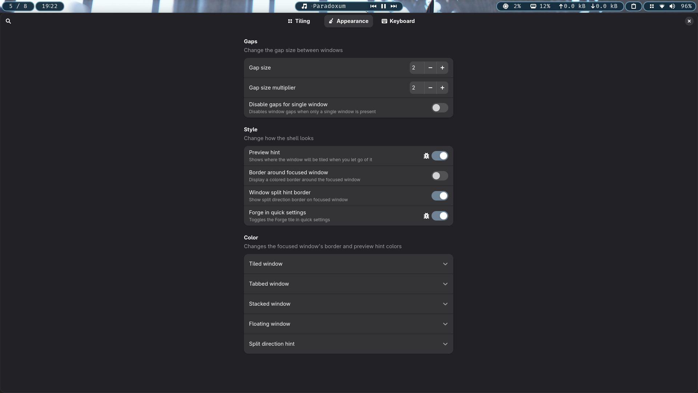The image size is (698, 393).
Task: Turn off Window split hint border
Action: (440, 196)
